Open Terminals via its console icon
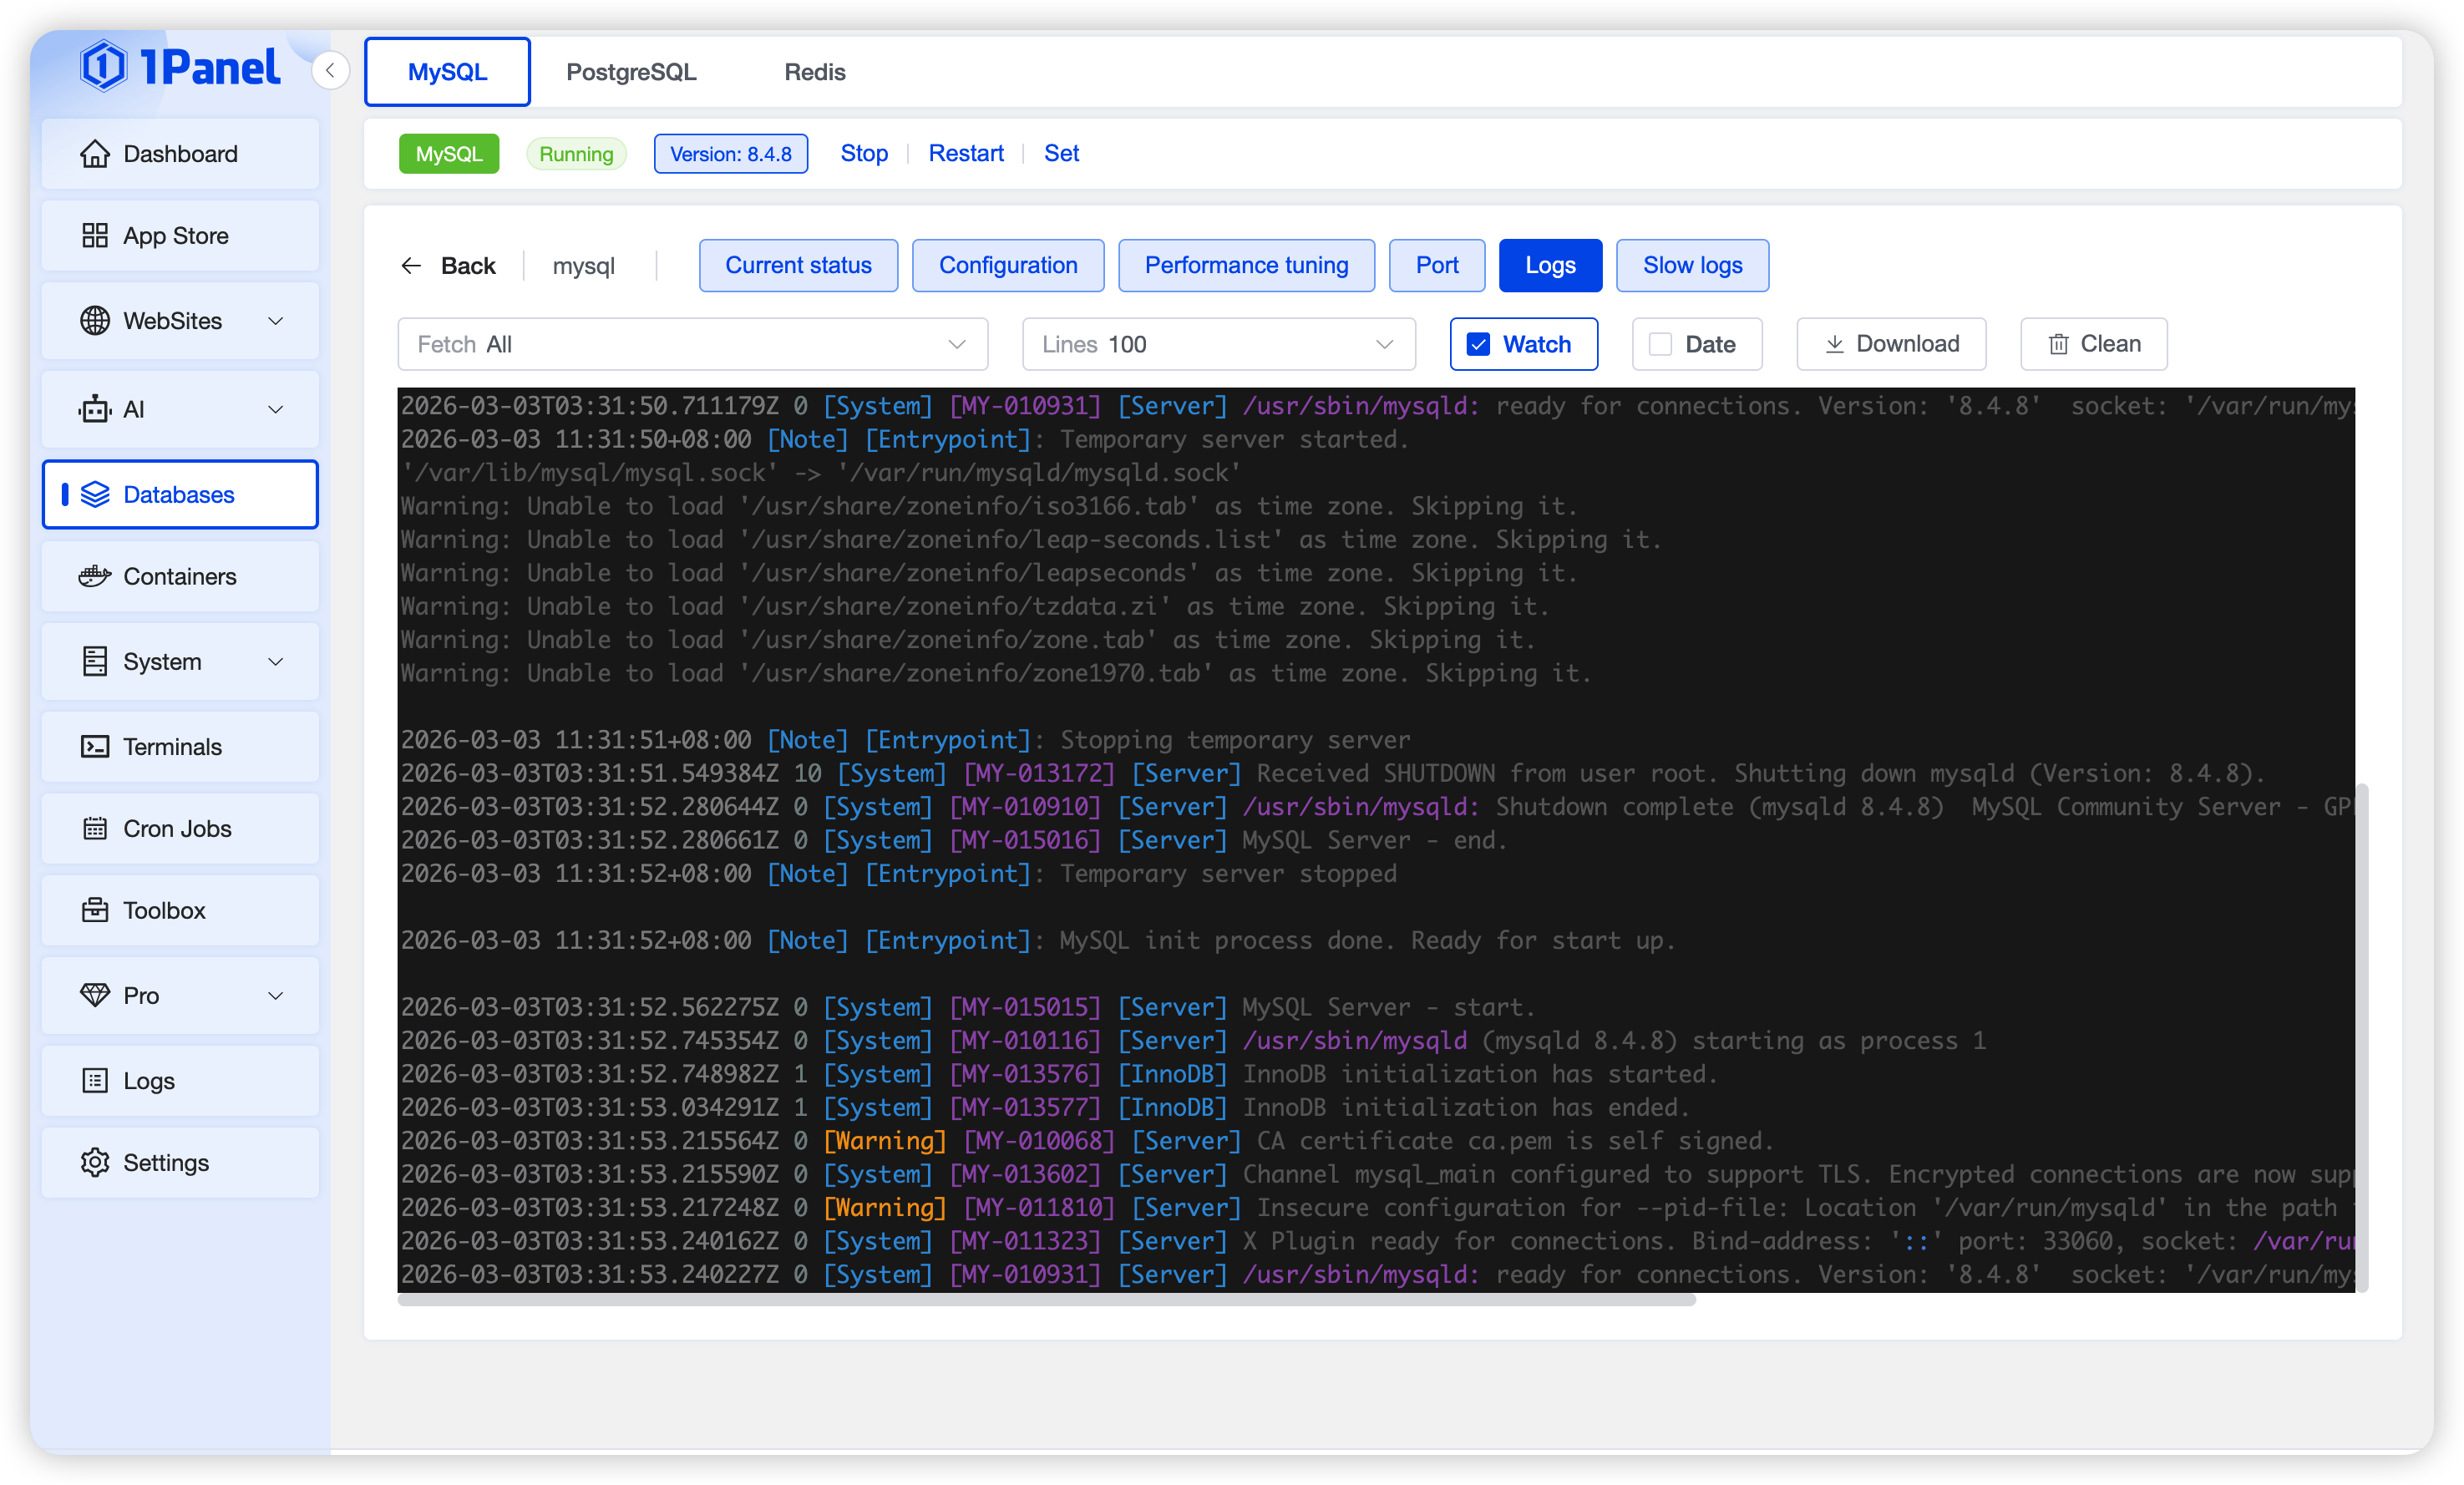Image resolution: width=2464 pixels, height=1485 pixels. click(x=95, y=747)
